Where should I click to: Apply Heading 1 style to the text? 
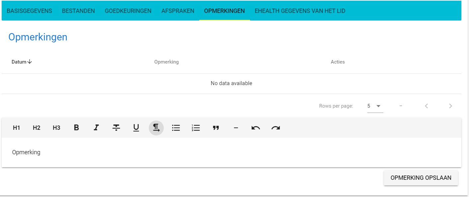(x=16, y=128)
